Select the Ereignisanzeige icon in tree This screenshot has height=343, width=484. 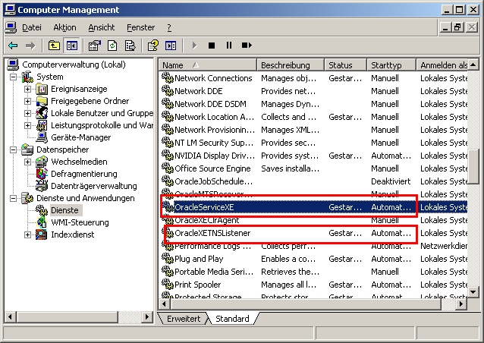click(x=42, y=90)
